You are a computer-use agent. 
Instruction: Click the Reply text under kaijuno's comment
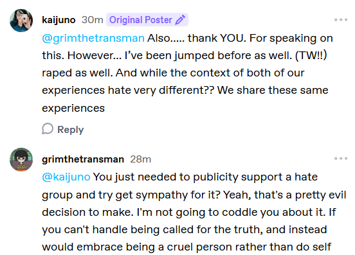click(x=70, y=130)
